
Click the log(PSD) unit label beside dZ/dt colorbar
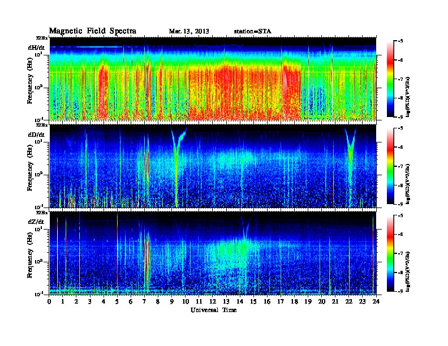[408, 271]
